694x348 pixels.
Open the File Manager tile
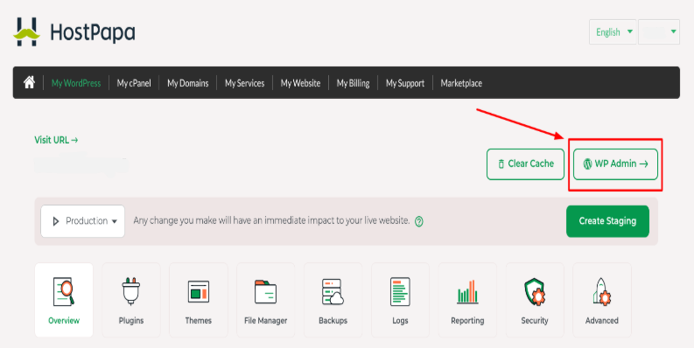(x=265, y=300)
